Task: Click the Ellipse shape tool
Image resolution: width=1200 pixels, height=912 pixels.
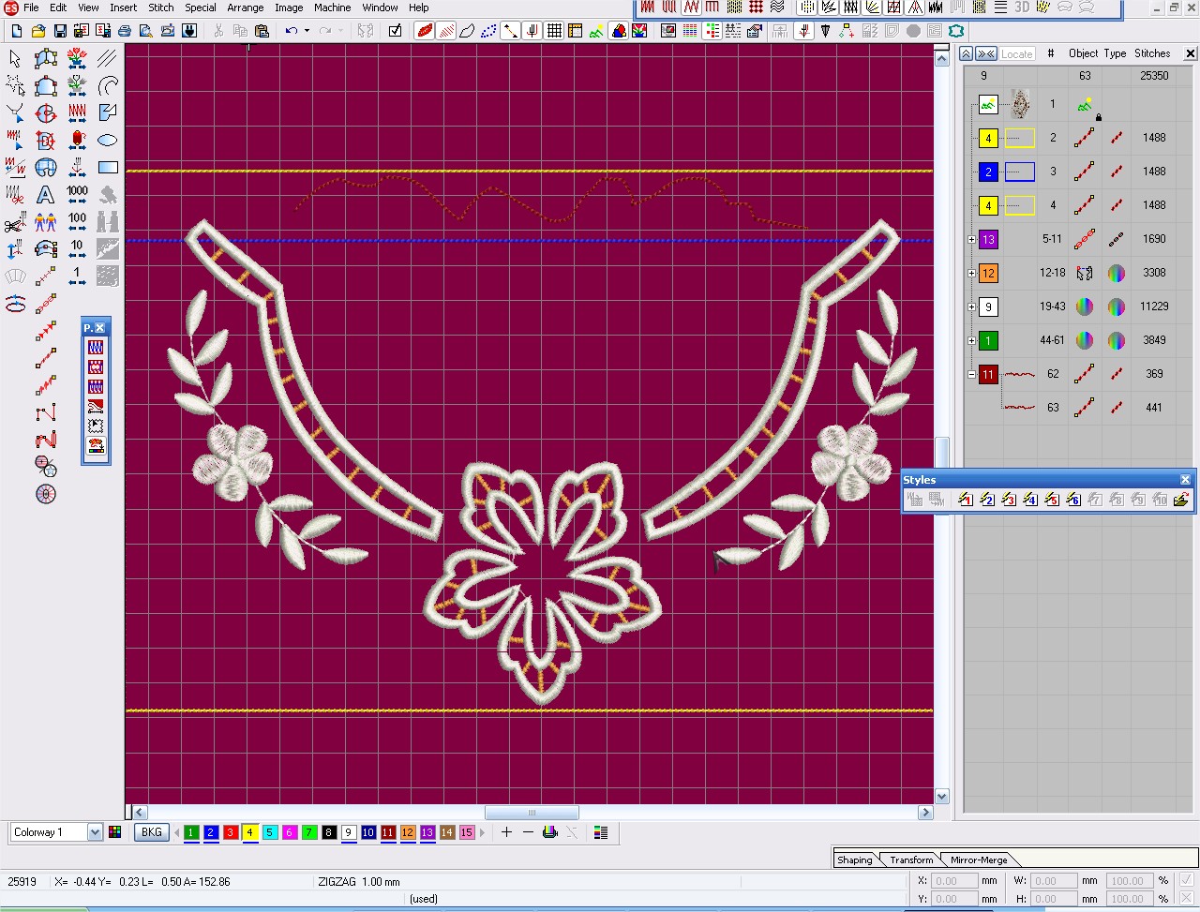Action: [108, 141]
